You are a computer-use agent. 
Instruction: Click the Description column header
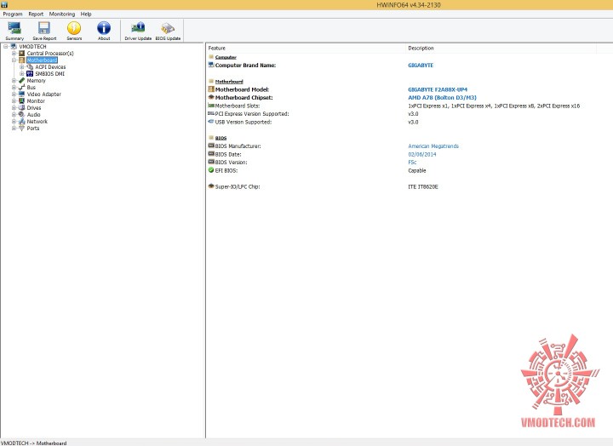point(501,48)
